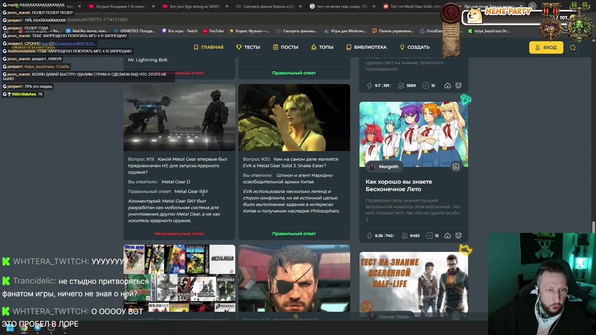Click Правильный ответ under question 20
Screen dimensions: 596x335
(294, 234)
